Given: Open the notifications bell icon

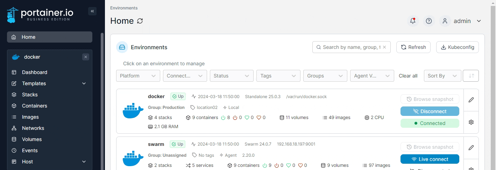Looking at the screenshot, I should point(413,21).
